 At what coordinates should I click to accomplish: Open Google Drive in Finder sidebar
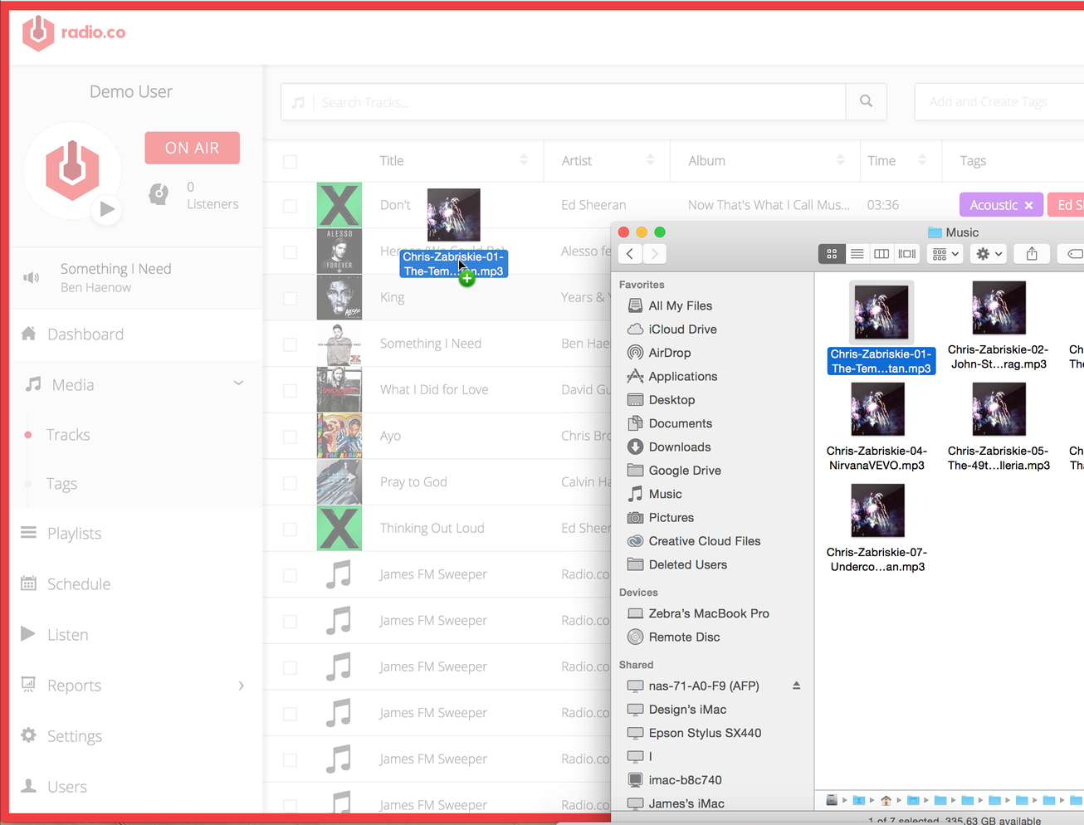(x=685, y=471)
